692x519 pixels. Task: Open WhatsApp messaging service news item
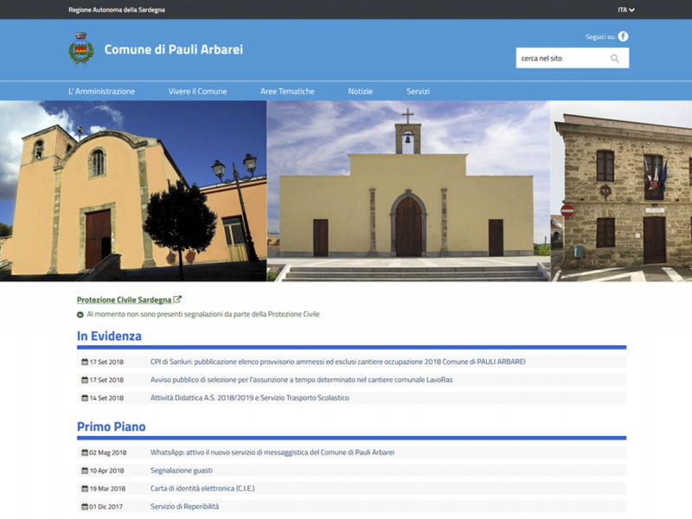[x=272, y=452]
